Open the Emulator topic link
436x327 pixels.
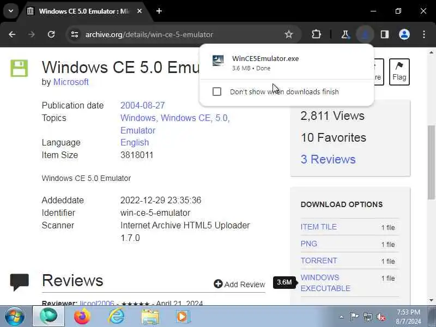(x=138, y=130)
